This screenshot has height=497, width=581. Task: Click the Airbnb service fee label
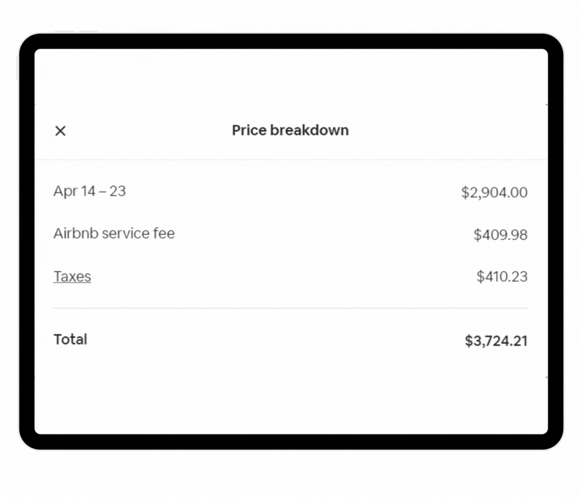[114, 234]
